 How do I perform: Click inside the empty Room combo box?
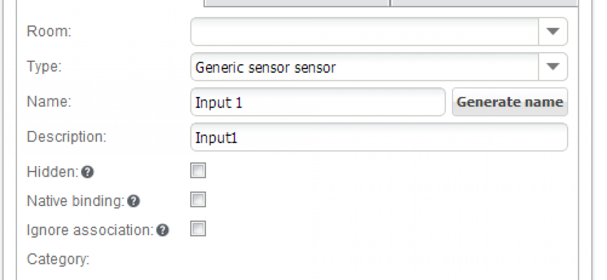(x=365, y=31)
